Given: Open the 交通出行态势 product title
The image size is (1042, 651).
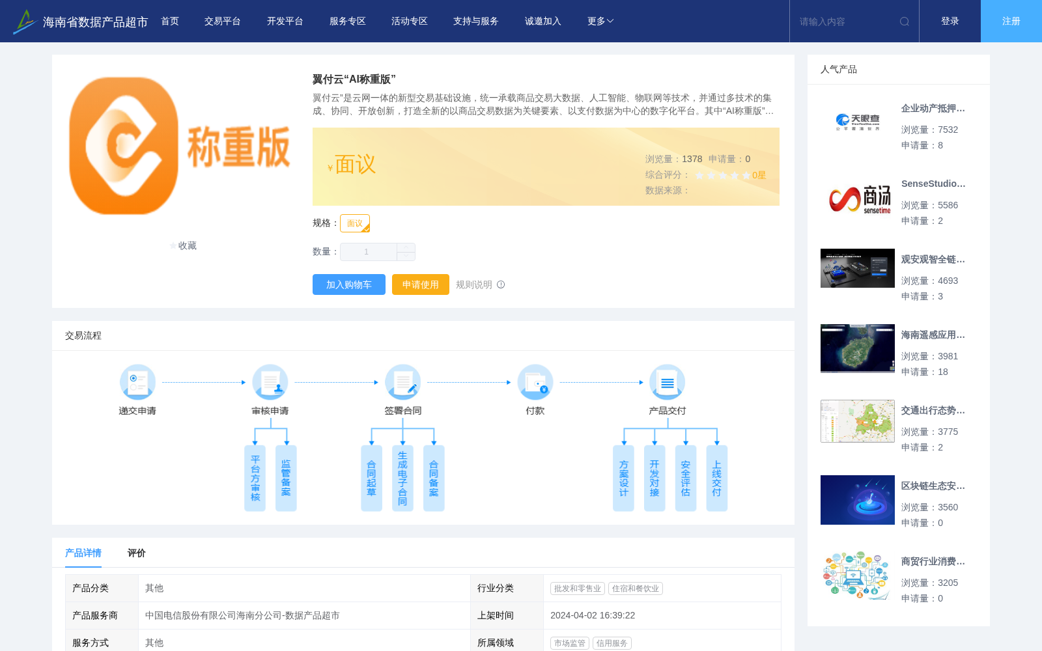Looking at the screenshot, I should click(x=933, y=410).
